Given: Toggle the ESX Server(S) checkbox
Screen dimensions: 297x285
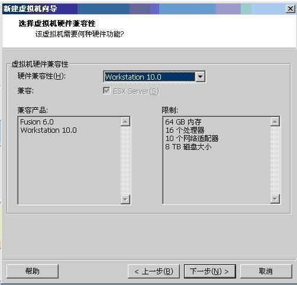Looking at the screenshot, I should [x=106, y=91].
